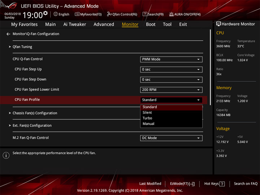Click +12V voltage value 12.192 V
The image size is (260, 195).
coord(222,142)
